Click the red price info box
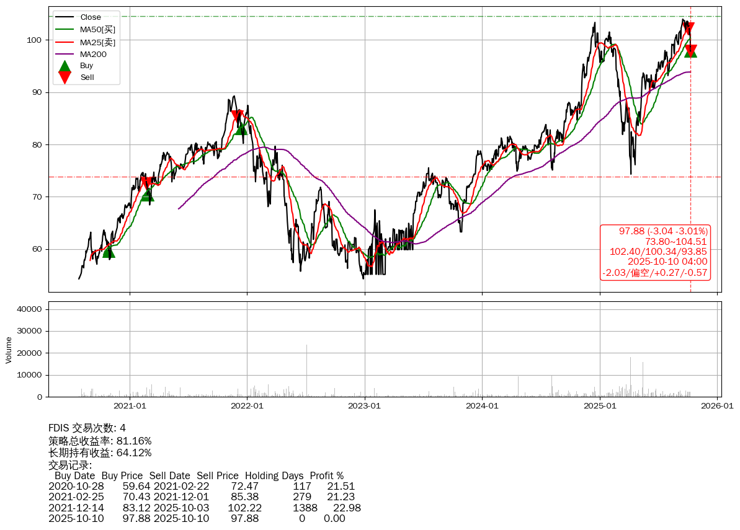Viewport: 740px width, 530px height. [656, 252]
